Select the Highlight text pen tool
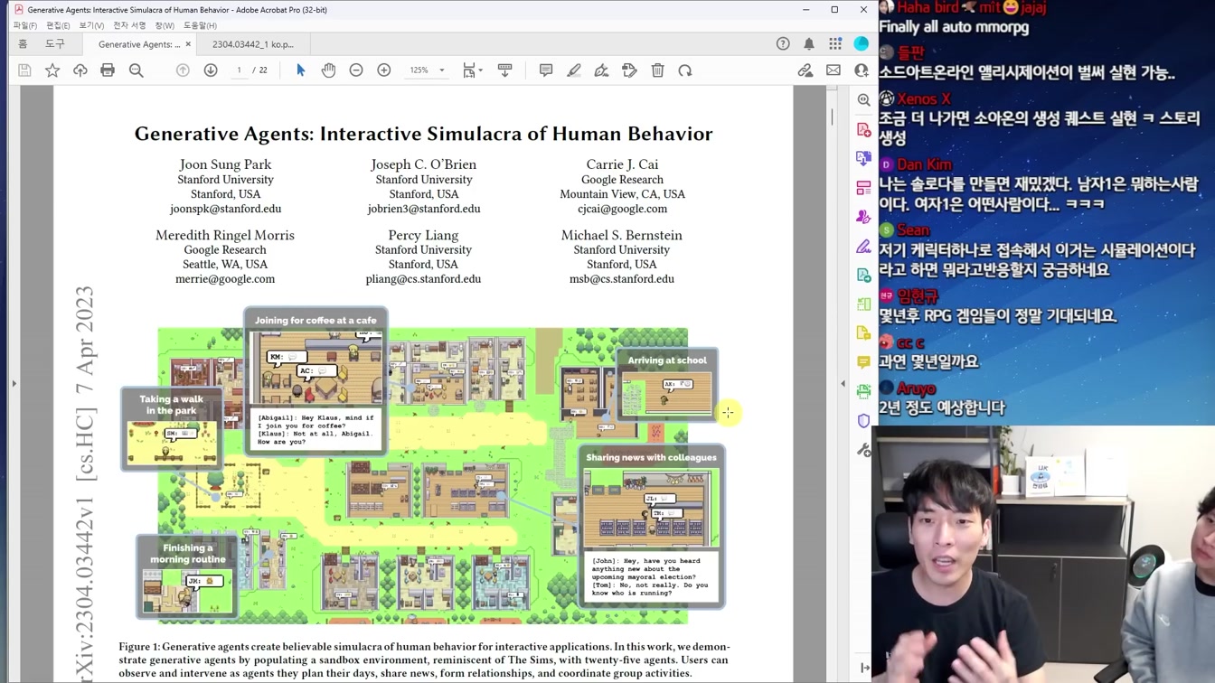This screenshot has height=683, width=1215. coord(574,70)
